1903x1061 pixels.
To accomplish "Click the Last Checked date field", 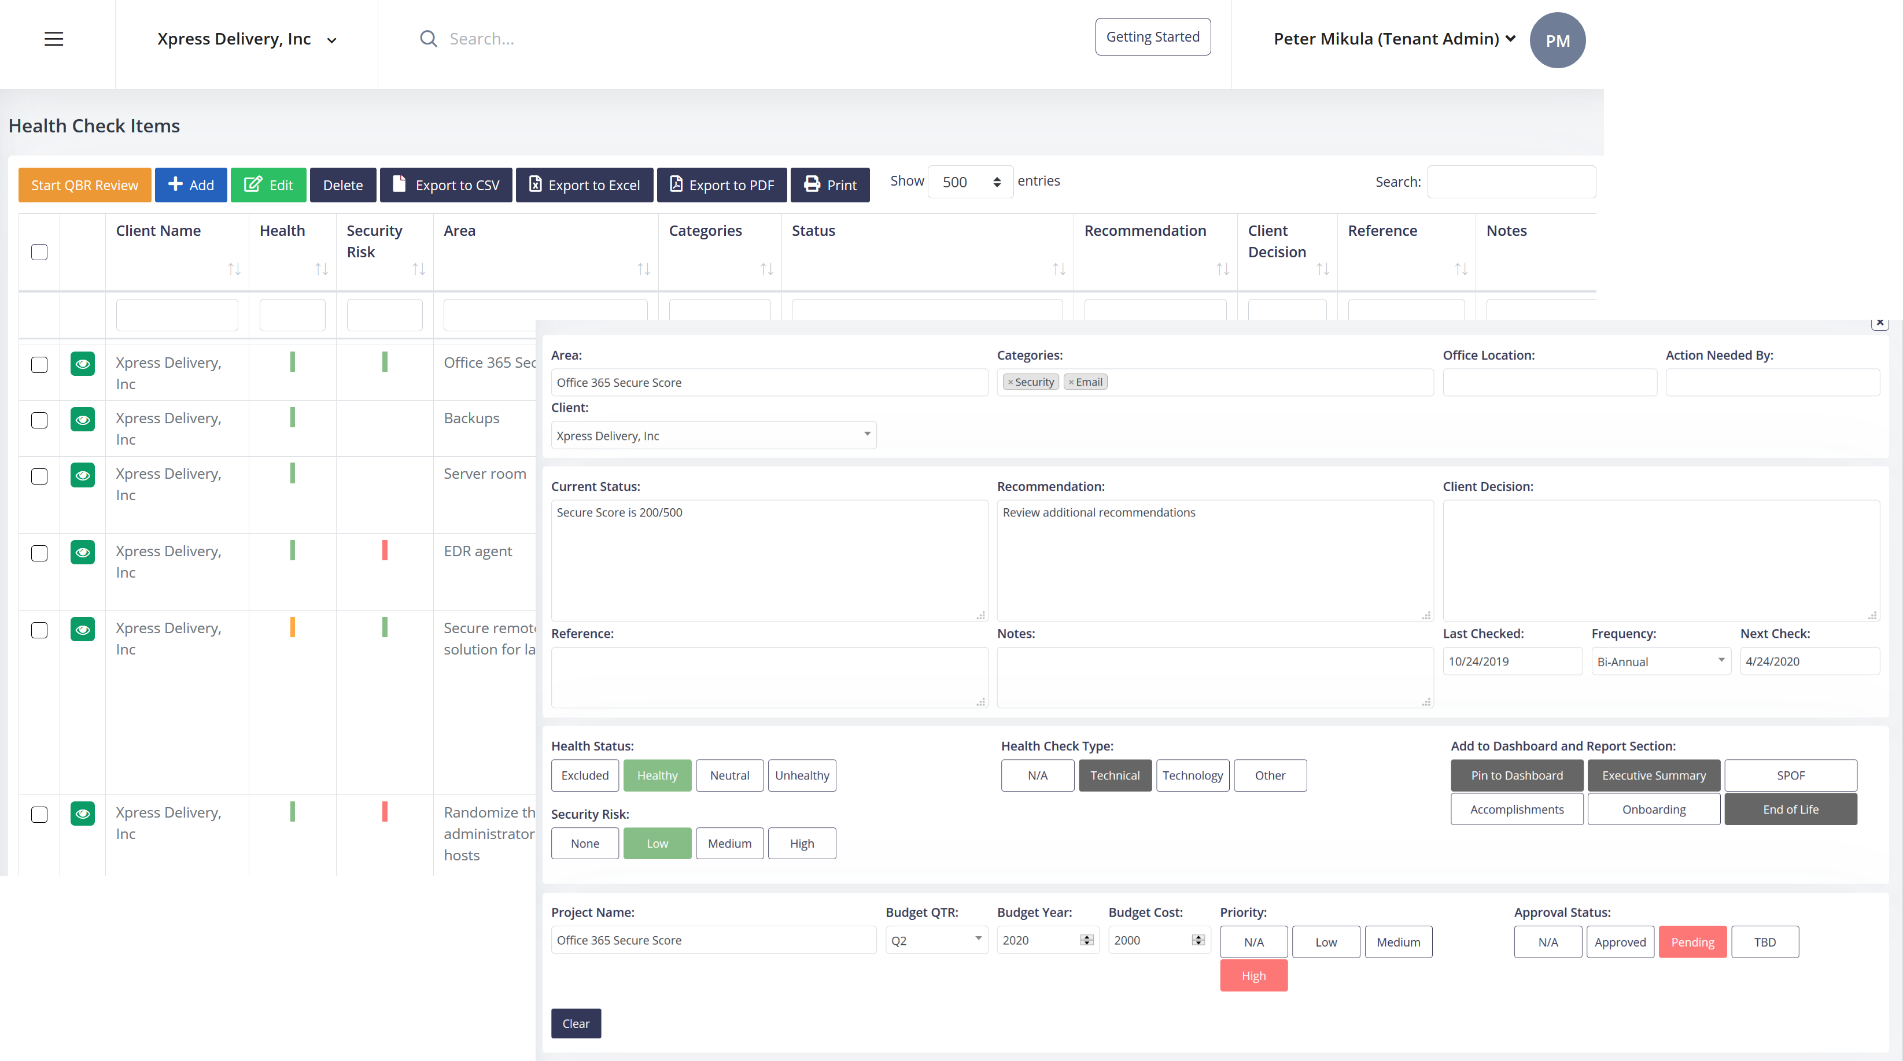I will point(1512,661).
